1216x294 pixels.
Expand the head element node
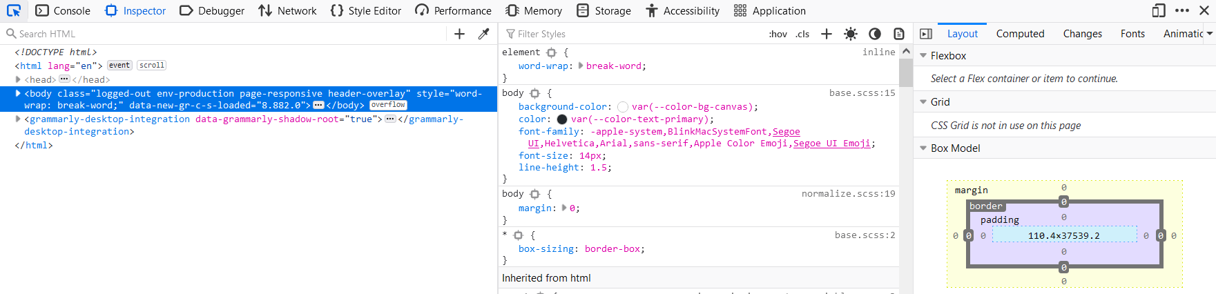(18, 79)
